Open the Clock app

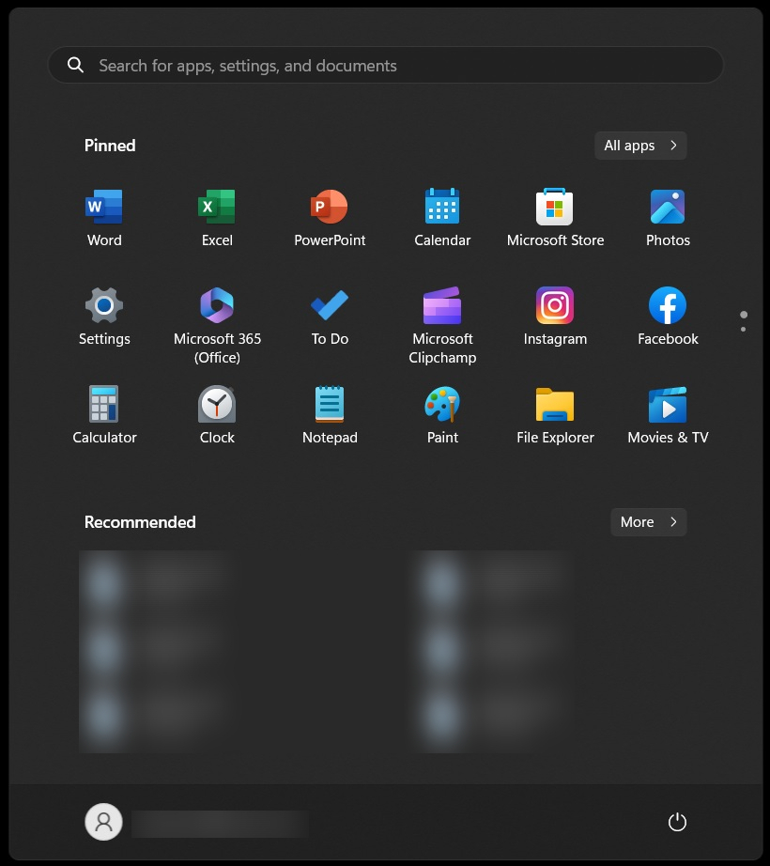pyautogui.click(x=217, y=415)
